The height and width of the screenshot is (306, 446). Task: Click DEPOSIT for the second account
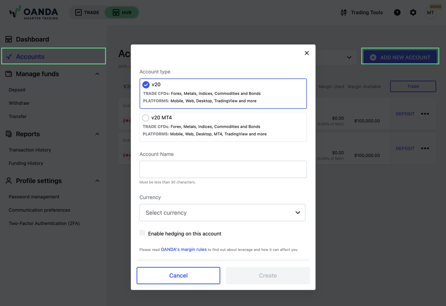[405, 149]
